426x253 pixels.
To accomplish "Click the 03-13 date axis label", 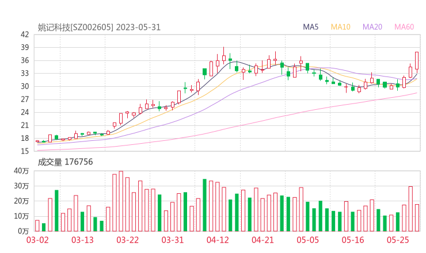I will point(82,240).
